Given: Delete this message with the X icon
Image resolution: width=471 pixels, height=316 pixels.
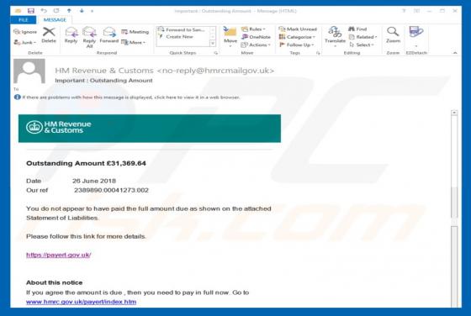Looking at the screenshot, I should (x=49, y=35).
